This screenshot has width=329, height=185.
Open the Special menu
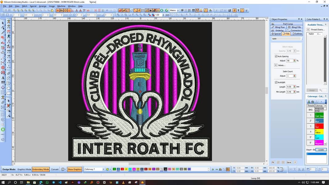coord(33,6)
